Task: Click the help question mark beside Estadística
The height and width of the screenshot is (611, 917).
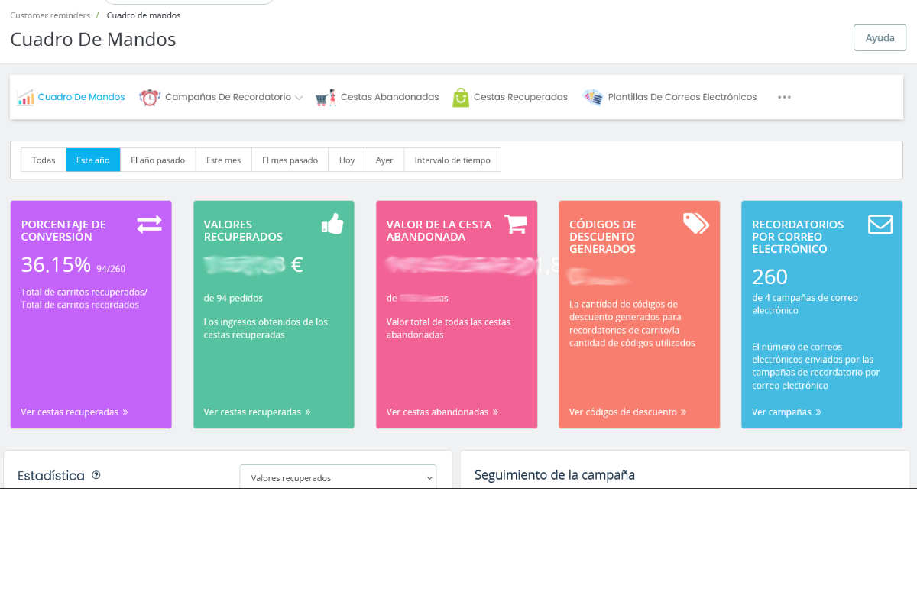Action: (96, 475)
